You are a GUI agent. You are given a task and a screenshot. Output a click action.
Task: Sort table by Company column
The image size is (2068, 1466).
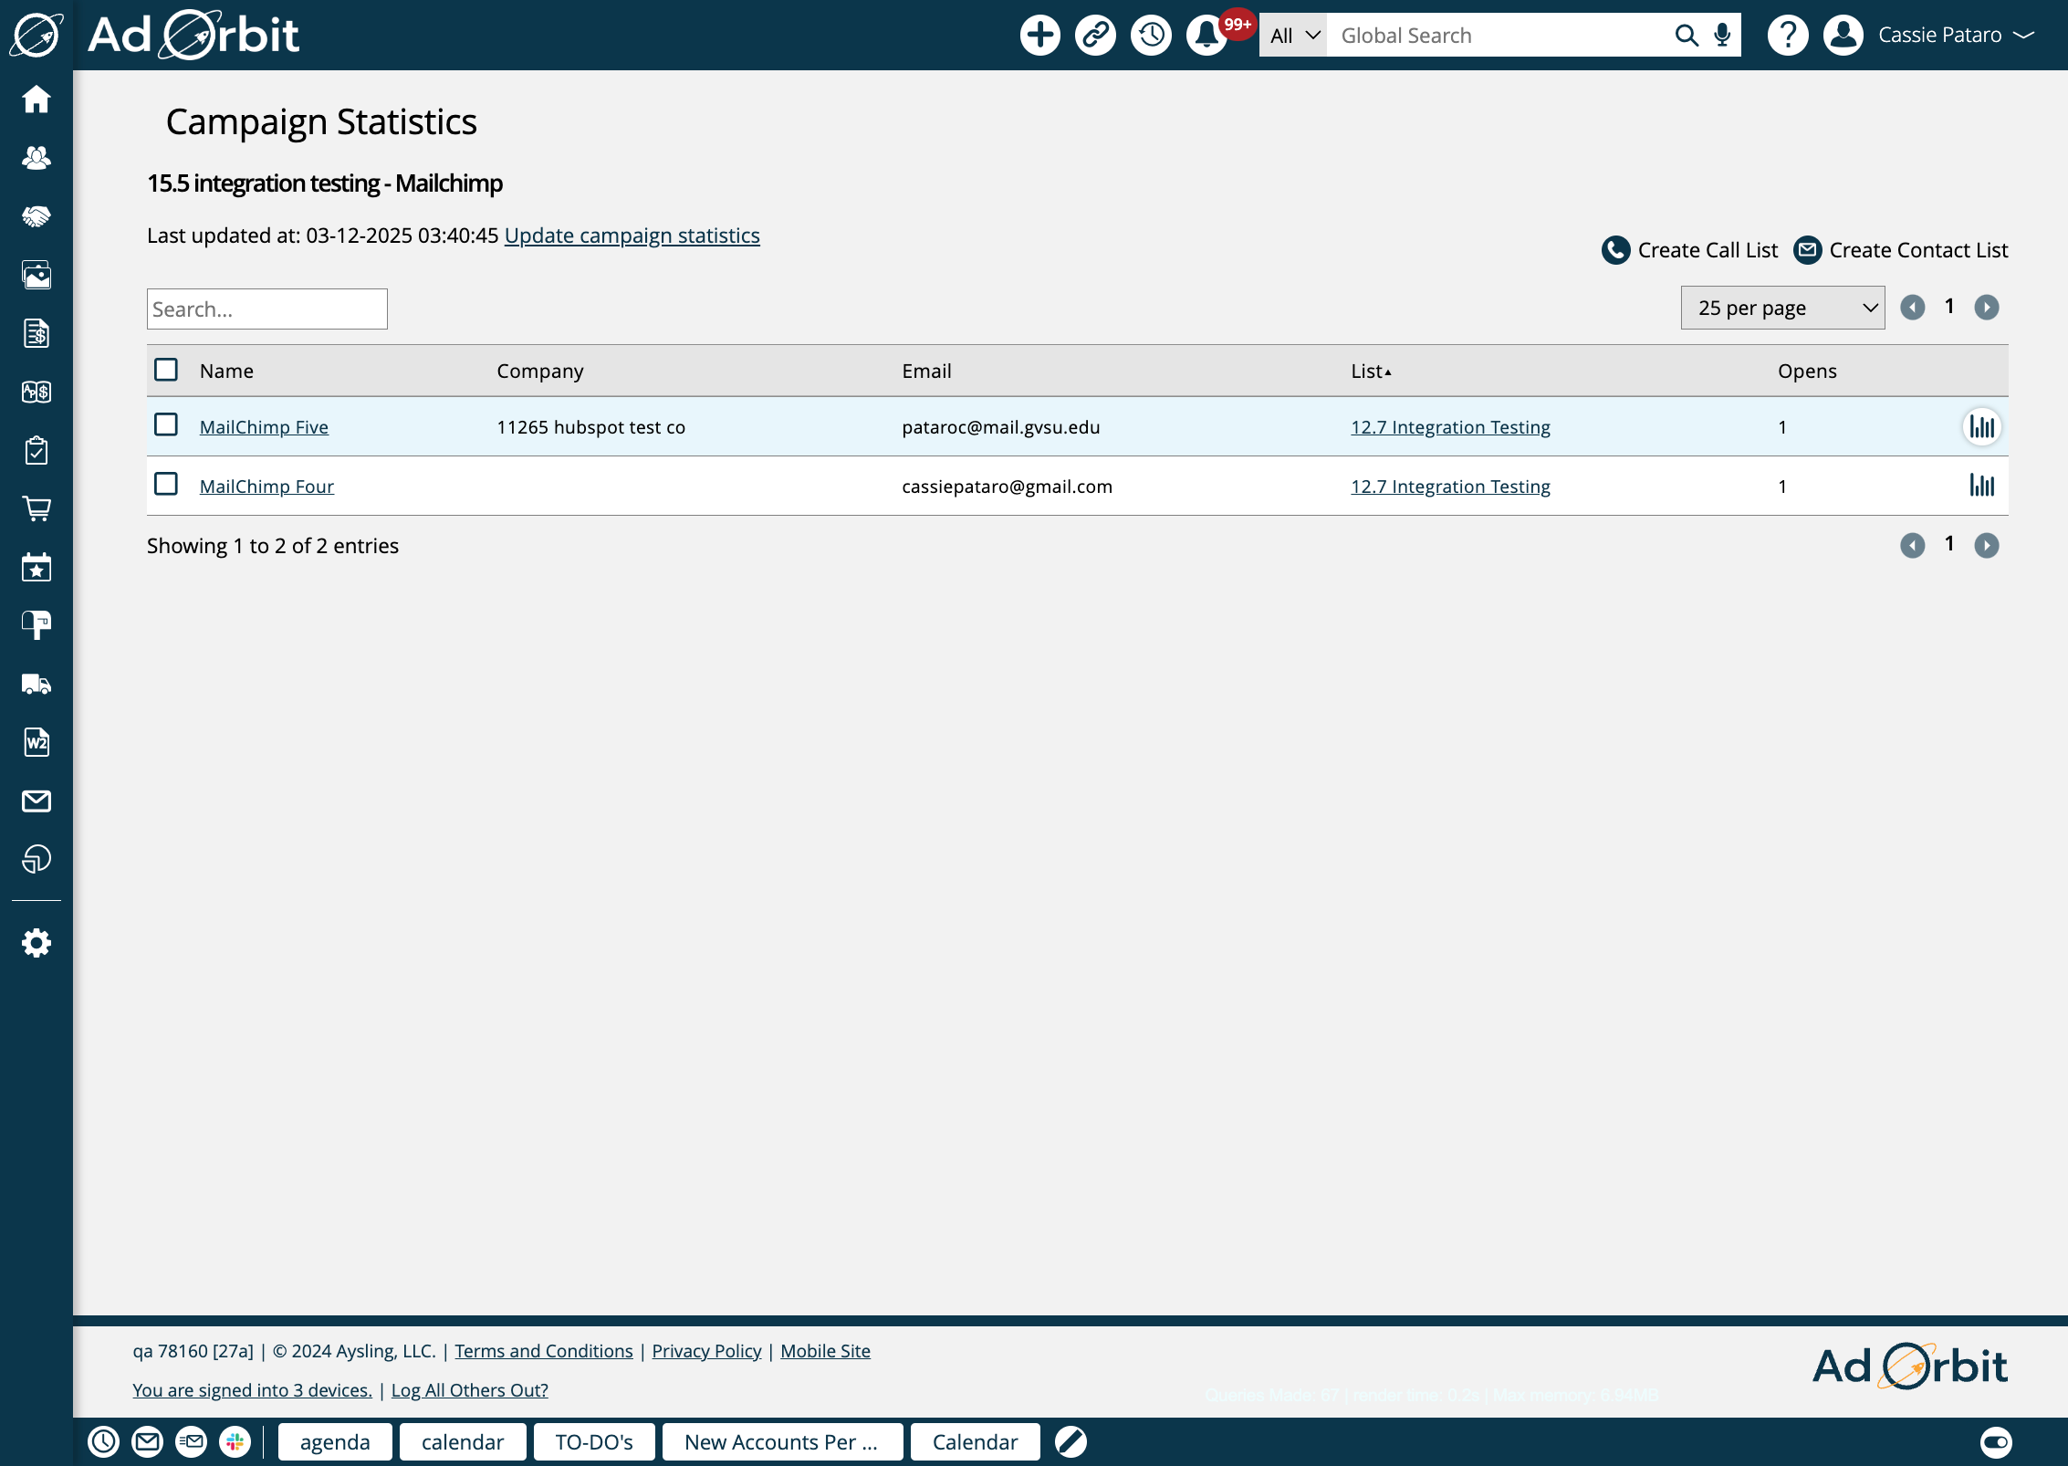point(540,371)
